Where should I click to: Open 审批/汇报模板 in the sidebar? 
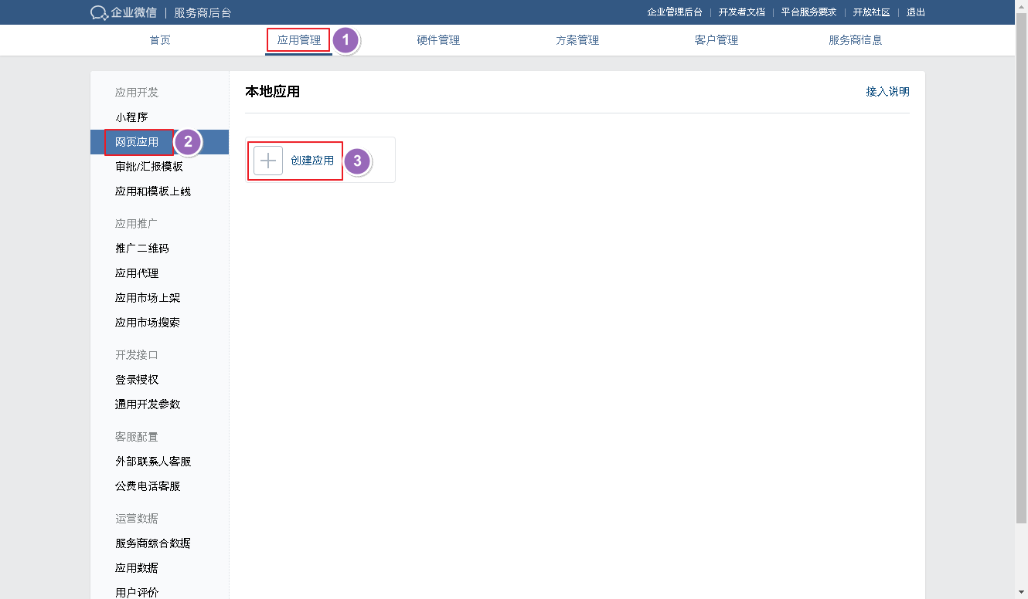149,167
